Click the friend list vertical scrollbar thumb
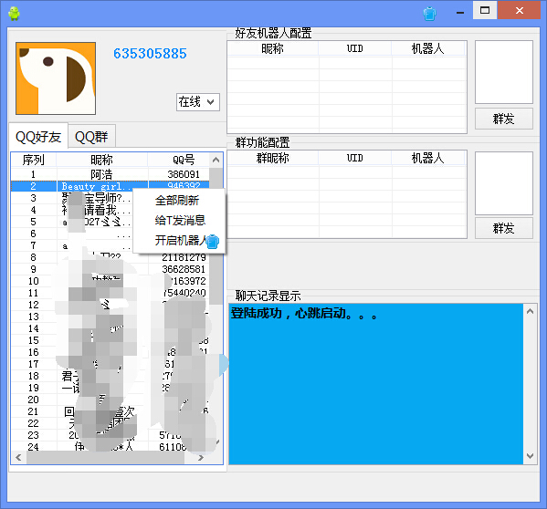Viewport: 547px width, 509px height. coord(216,235)
